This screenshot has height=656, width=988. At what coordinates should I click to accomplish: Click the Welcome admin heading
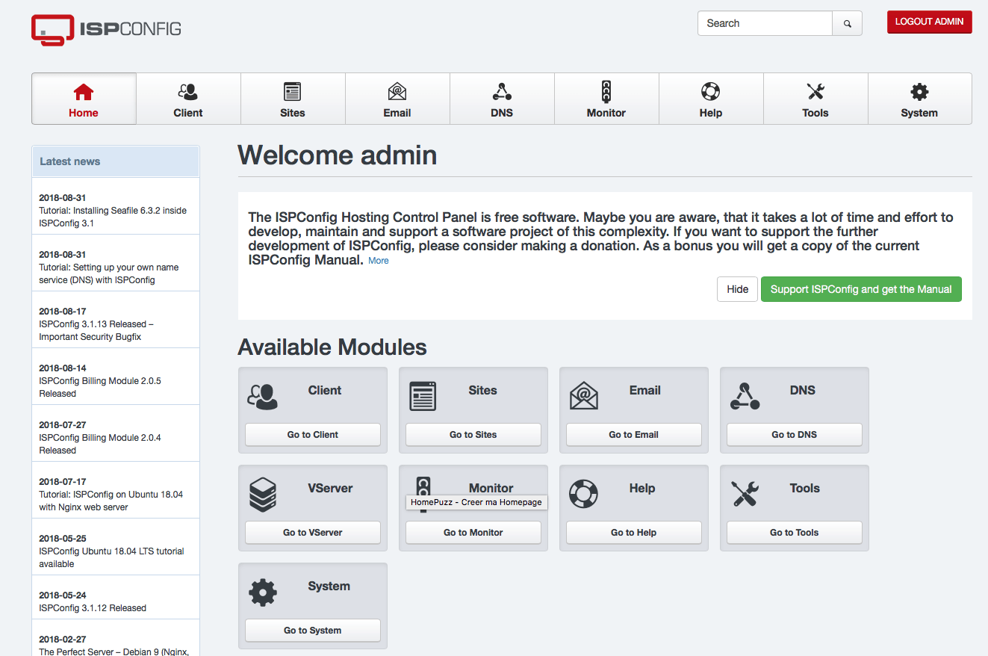tap(337, 155)
